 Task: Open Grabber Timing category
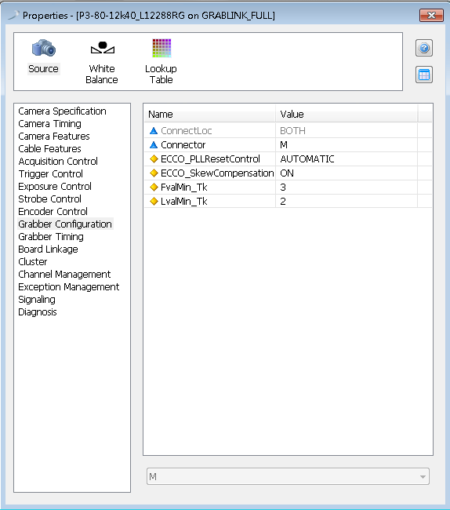pyautogui.click(x=51, y=237)
